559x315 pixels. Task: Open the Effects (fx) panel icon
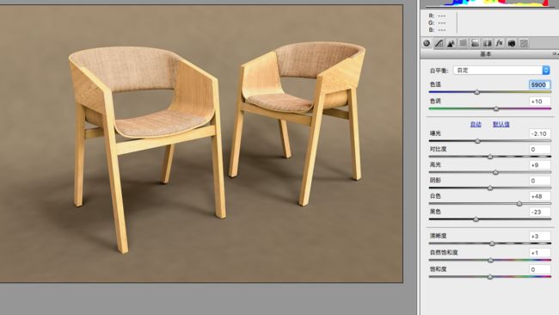[500, 44]
